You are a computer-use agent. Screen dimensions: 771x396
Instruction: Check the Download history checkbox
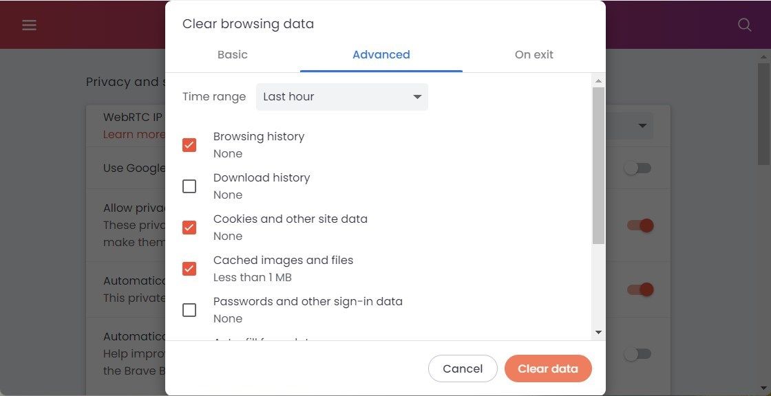(189, 186)
